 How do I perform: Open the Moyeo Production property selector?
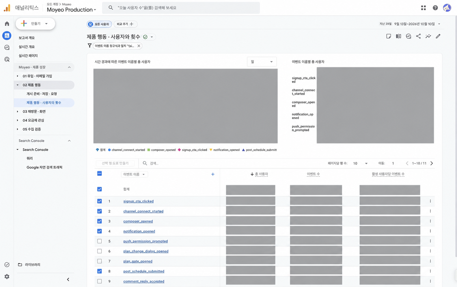pyautogui.click(x=71, y=10)
